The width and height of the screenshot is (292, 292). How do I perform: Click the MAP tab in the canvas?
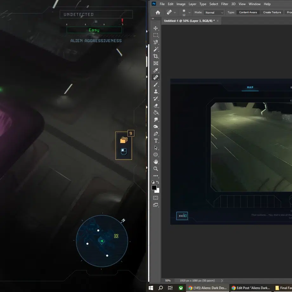pyautogui.click(x=250, y=87)
